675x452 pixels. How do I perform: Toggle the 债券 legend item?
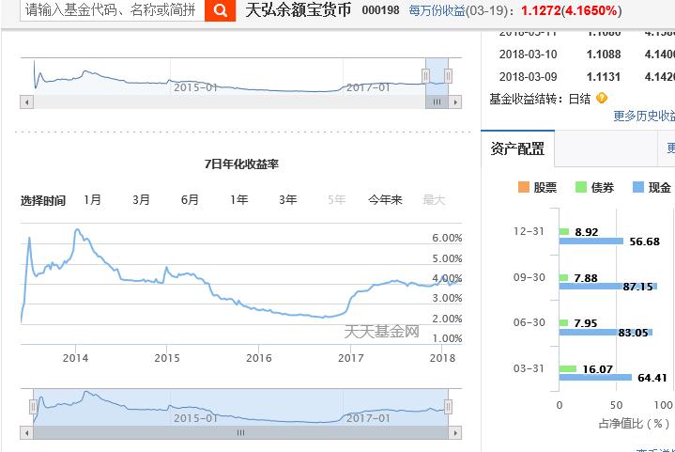click(x=595, y=187)
